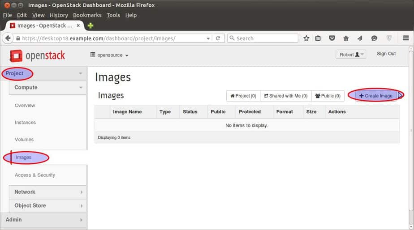Open the opensource project dropdown

click(x=109, y=55)
